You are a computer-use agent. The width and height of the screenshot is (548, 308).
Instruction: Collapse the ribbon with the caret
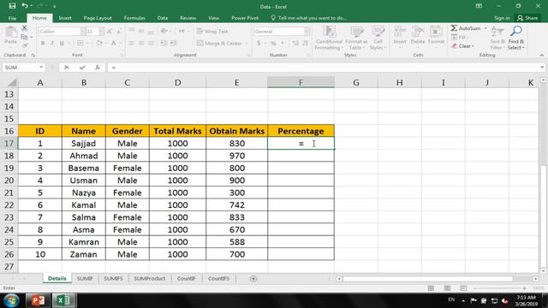(x=541, y=55)
